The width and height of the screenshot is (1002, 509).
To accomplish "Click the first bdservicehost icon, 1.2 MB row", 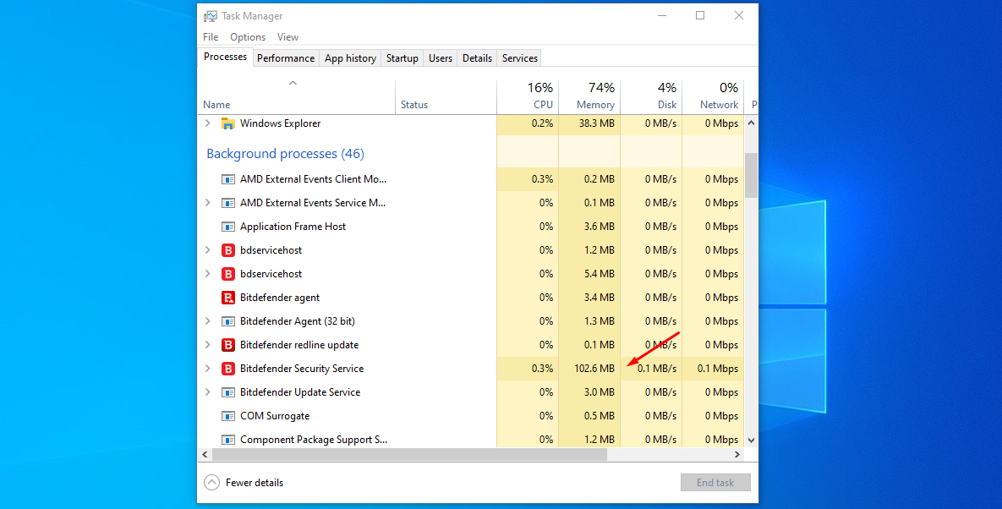I will [228, 250].
